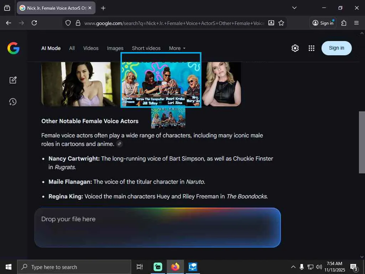Click microphone icon in system tray
This screenshot has width=365, height=274.
pyautogui.click(x=302, y=267)
